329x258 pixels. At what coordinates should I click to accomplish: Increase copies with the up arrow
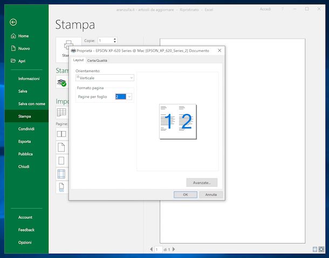pos(115,39)
